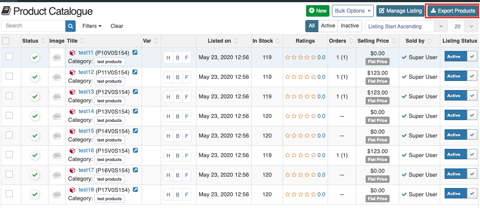Click the Export Products button
This screenshot has height=208, width=480.
click(452, 11)
